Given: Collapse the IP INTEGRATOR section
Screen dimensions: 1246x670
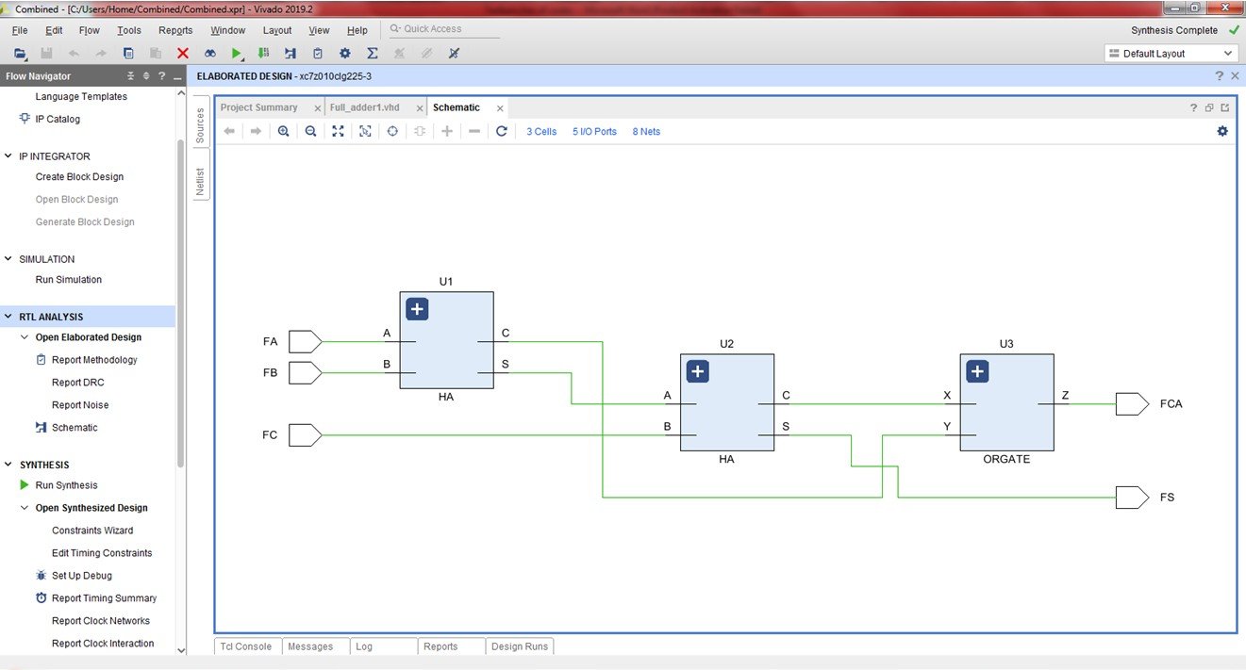Looking at the screenshot, I should (x=9, y=156).
